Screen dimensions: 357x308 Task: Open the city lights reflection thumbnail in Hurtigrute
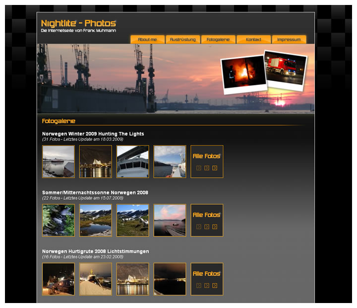pyautogui.click(x=133, y=279)
